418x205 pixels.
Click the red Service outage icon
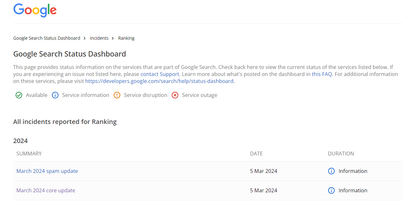175,95
